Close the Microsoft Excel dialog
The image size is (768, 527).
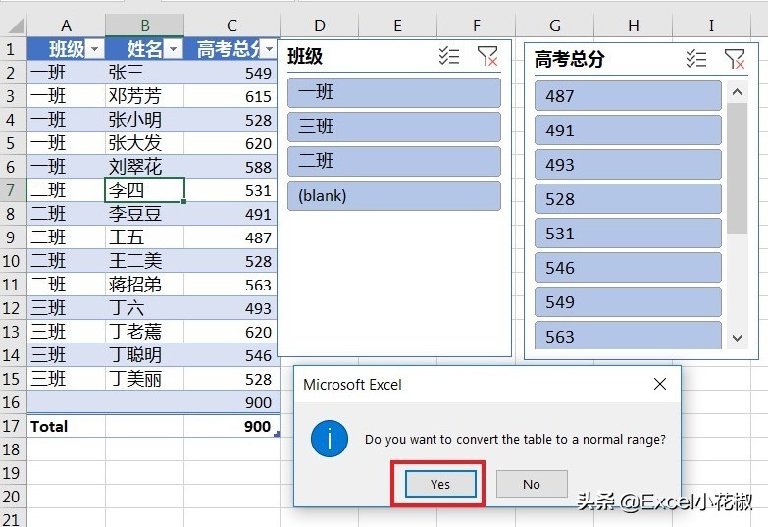click(660, 384)
